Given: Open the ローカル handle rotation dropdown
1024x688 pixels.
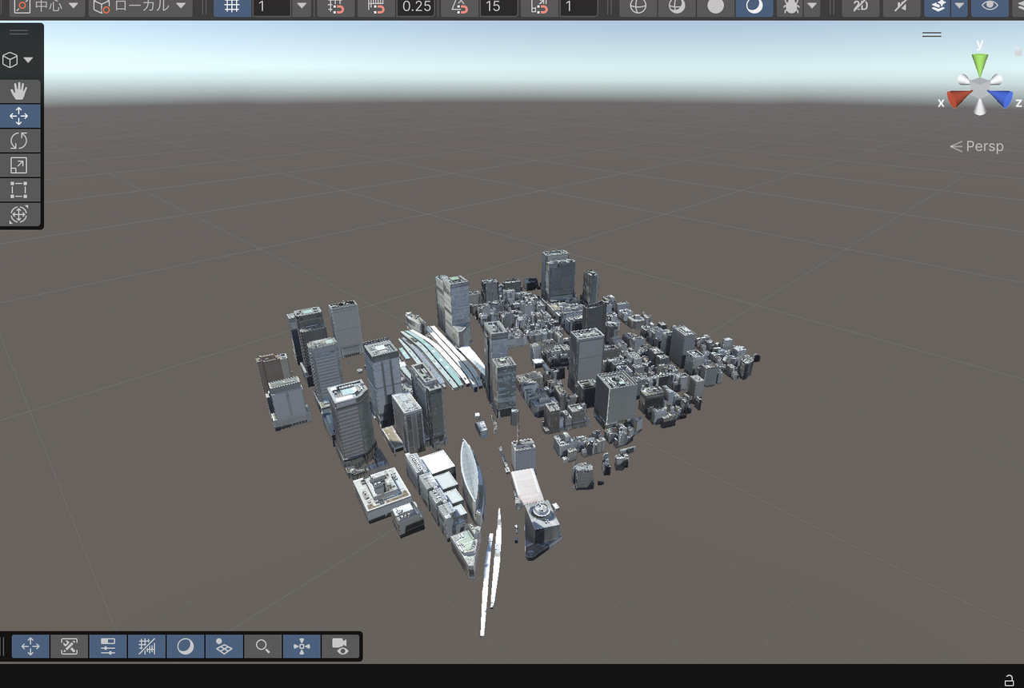Looking at the screenshot, I should [x=139, y=7].
